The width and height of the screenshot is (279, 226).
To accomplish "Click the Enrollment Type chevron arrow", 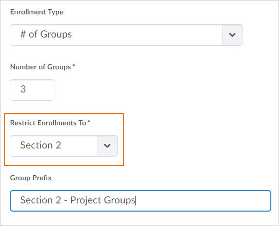I will point(232,35).
